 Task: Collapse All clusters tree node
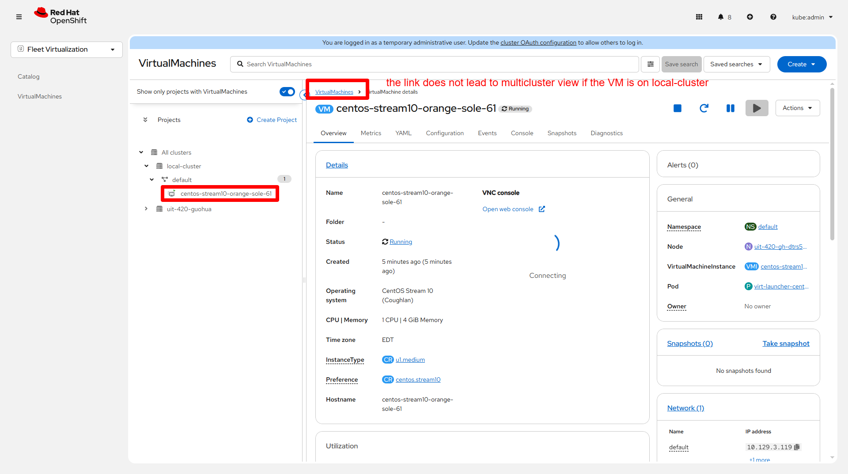[141, 152]
